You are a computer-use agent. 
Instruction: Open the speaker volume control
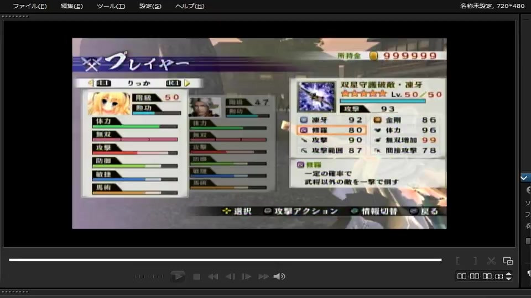pyautogui.click(x=279, y=276)
